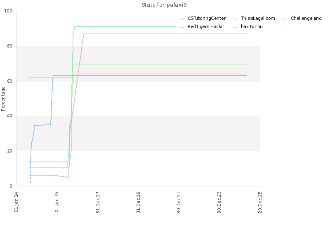Select the 01.Jan.16 x-axis date label
330x248 pixels.
[57, 202]
